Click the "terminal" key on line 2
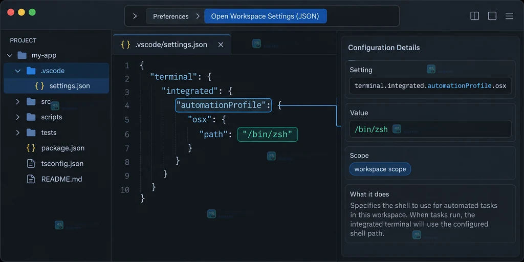Screen dimensions: 524x262 174,77
